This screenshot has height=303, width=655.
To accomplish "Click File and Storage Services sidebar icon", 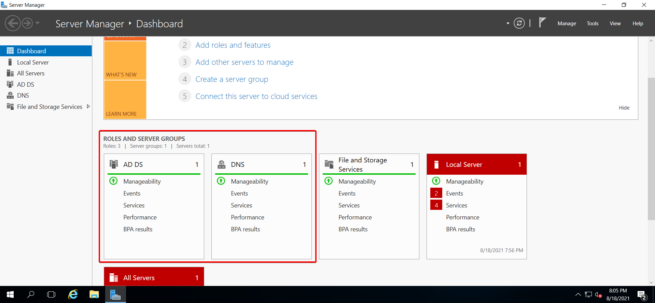I will coord(10,106).
